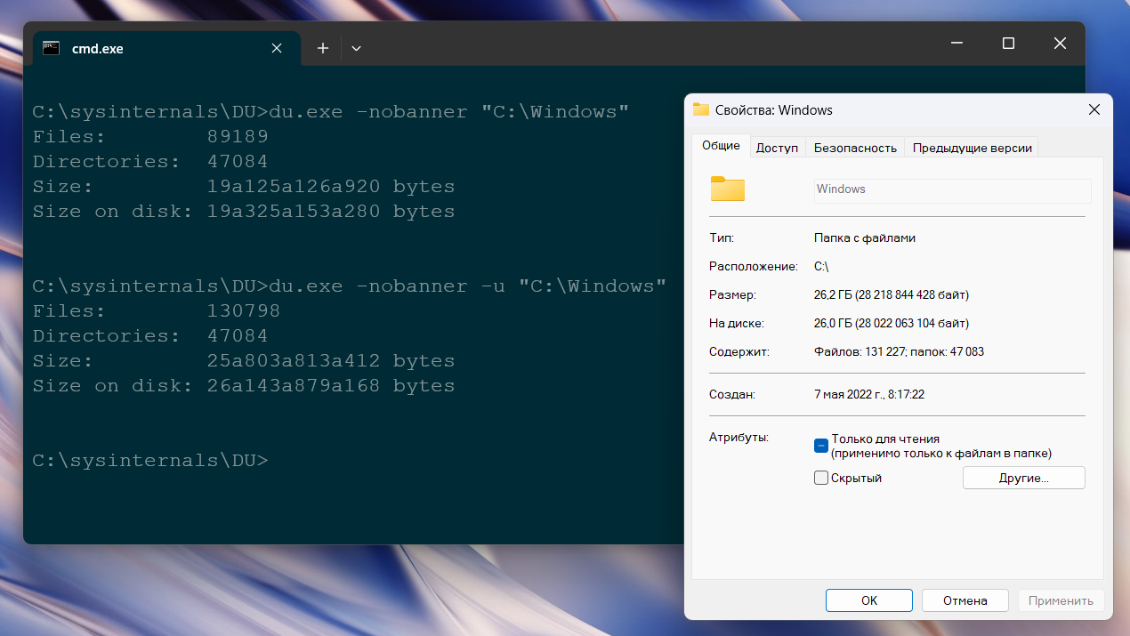Close the cmd.exe terminal tab
Screen dimensions: 1130x636
pos(277,48)
